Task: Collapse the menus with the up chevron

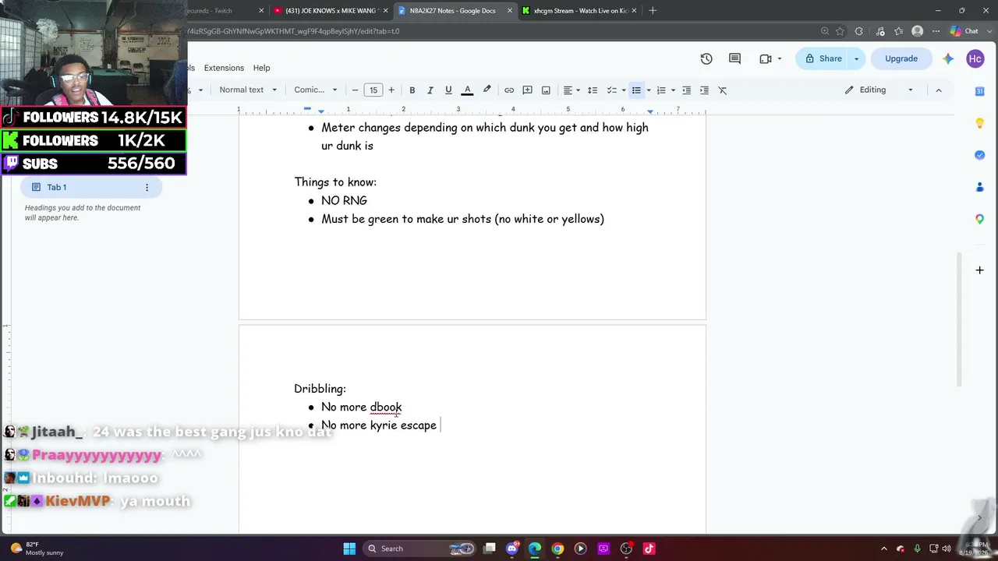Action: coord(939,90)
